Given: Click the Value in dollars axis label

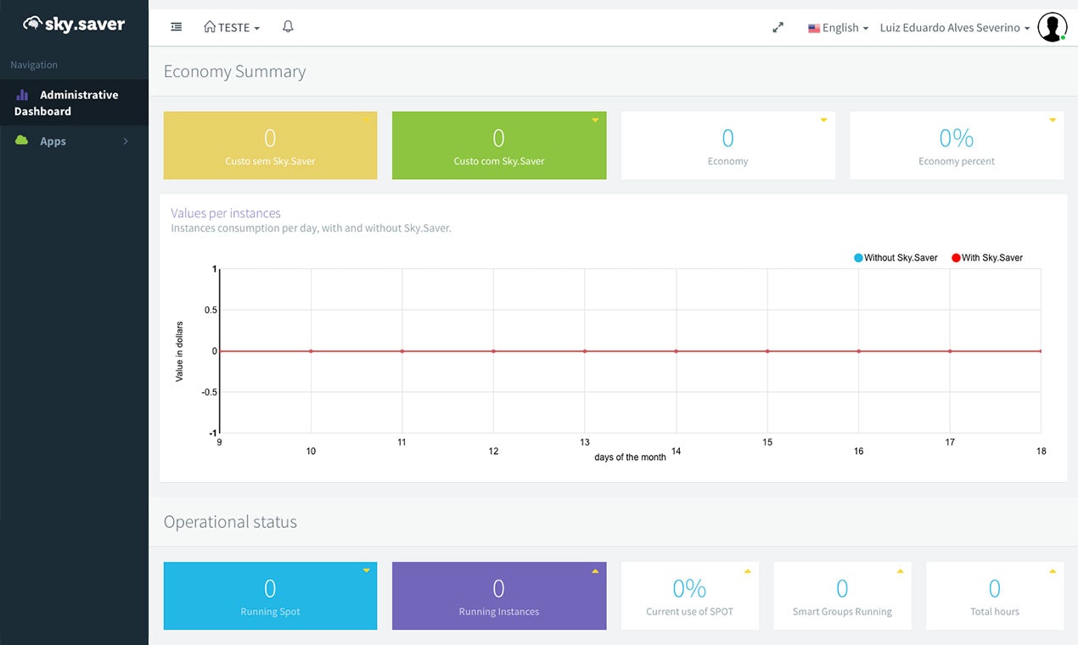Looking at the screenshot, I should 179,351.
